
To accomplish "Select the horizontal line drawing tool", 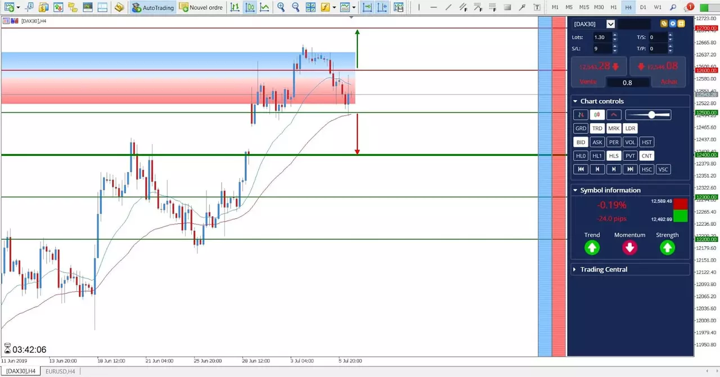I will pyautogui.click(x=433, y=7).
